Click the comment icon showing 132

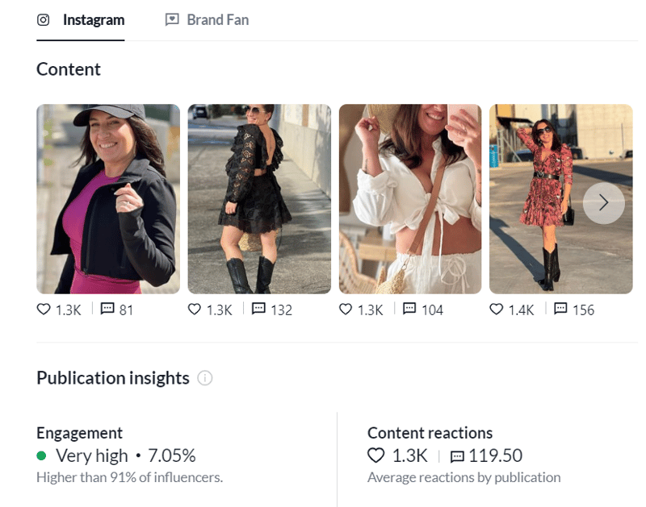pos(258,309)
